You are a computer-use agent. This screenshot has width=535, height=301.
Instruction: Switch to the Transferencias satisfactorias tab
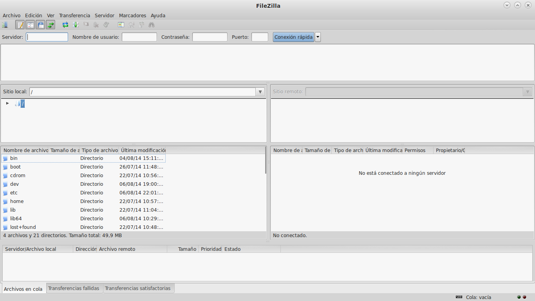coord(138,288)
